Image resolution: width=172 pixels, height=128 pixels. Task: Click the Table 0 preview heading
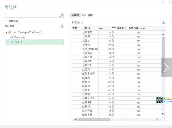click(77, 22)
